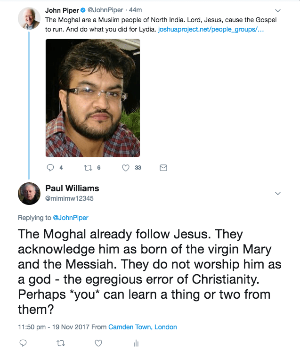Reply to Paul Williams' tweet
The image size is (300, 351).
tap(23, 343)
